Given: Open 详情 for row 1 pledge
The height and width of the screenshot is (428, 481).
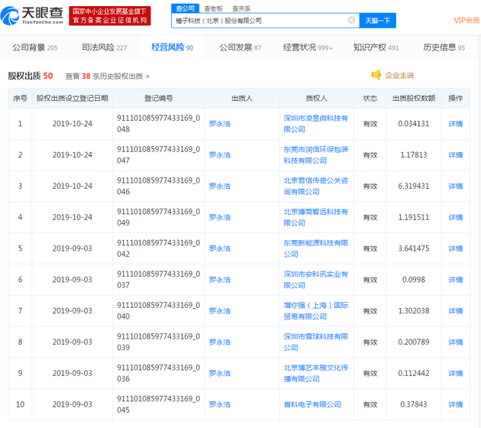Looking at the screenshot, I should pyautogui.click(x=455, y=124).
